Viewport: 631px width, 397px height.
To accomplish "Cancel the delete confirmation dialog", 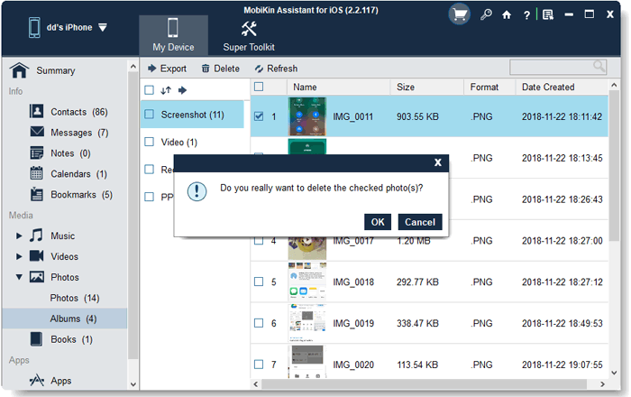I will click(x=420, y=222).
